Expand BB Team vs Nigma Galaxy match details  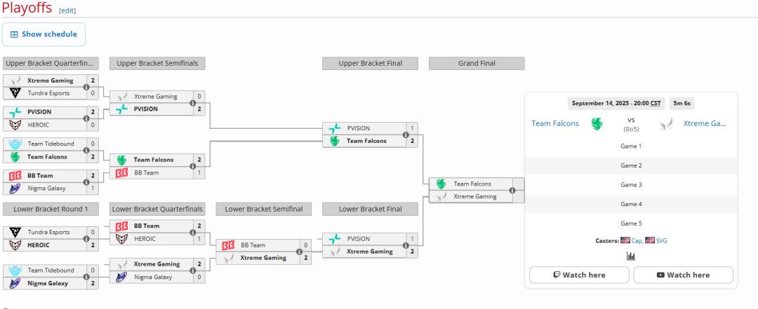[86, 181]
